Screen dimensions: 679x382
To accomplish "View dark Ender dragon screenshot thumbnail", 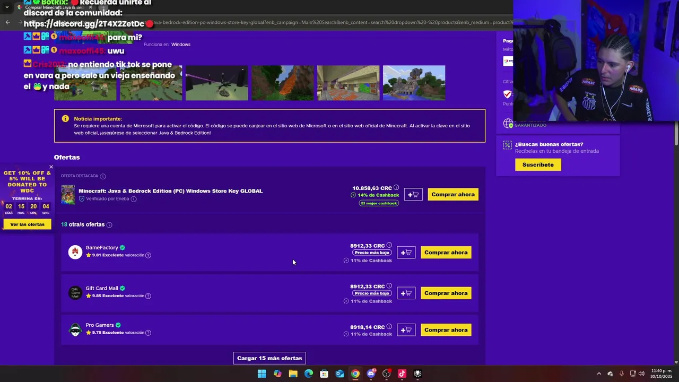I will coord(216,83).
